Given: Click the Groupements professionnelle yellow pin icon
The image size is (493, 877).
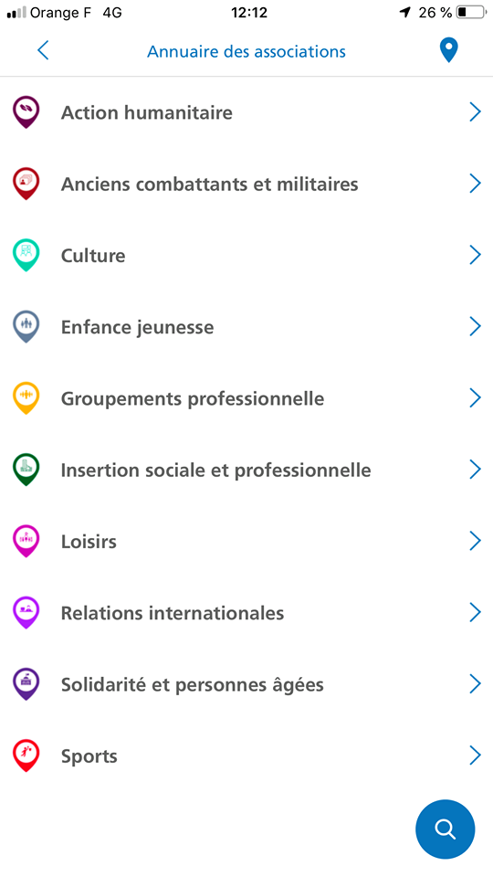Looking at the screenshot, I should 26,398.
